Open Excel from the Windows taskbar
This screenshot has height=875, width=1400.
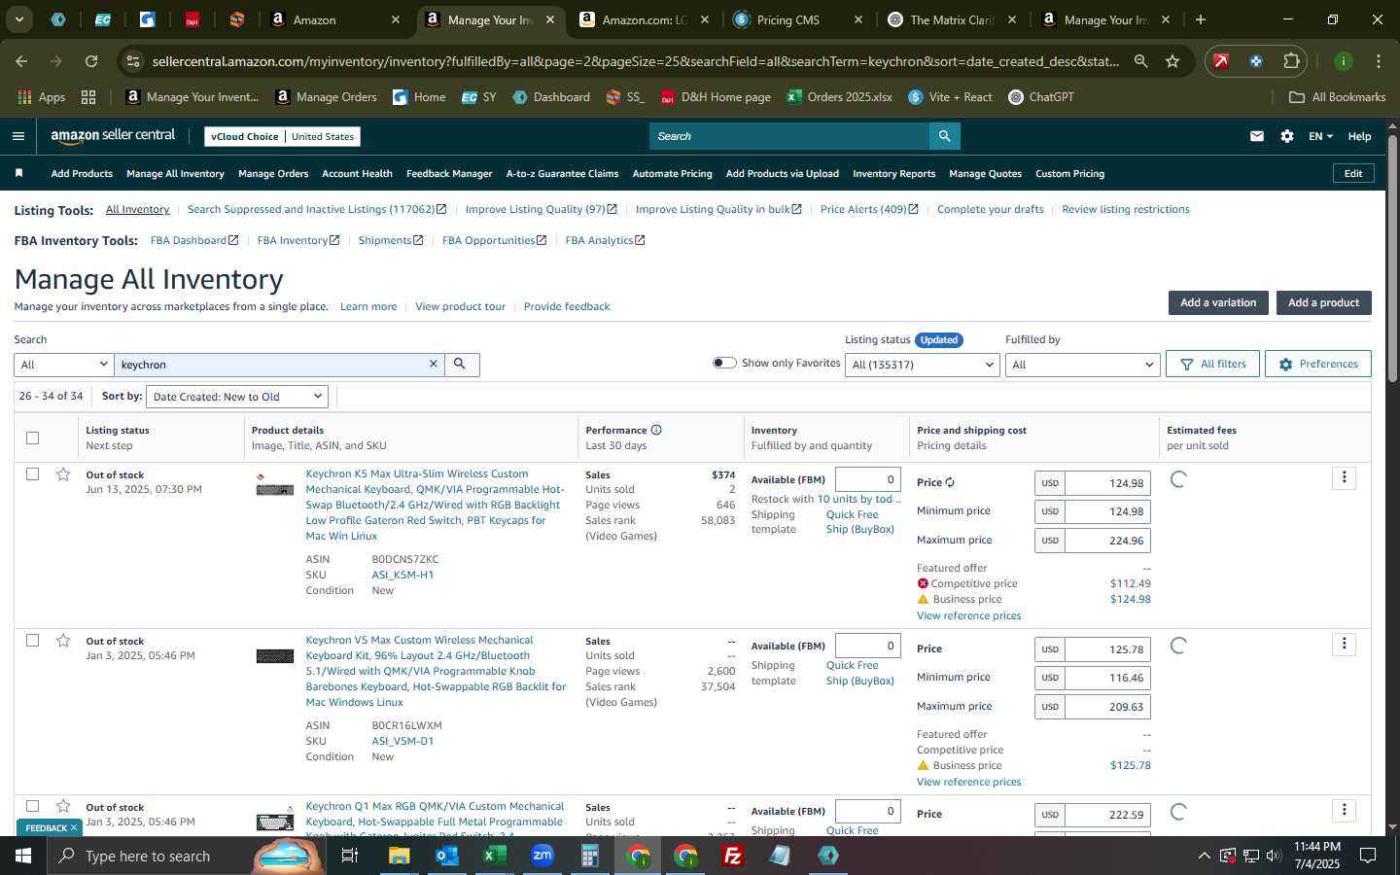pos(494,856)
